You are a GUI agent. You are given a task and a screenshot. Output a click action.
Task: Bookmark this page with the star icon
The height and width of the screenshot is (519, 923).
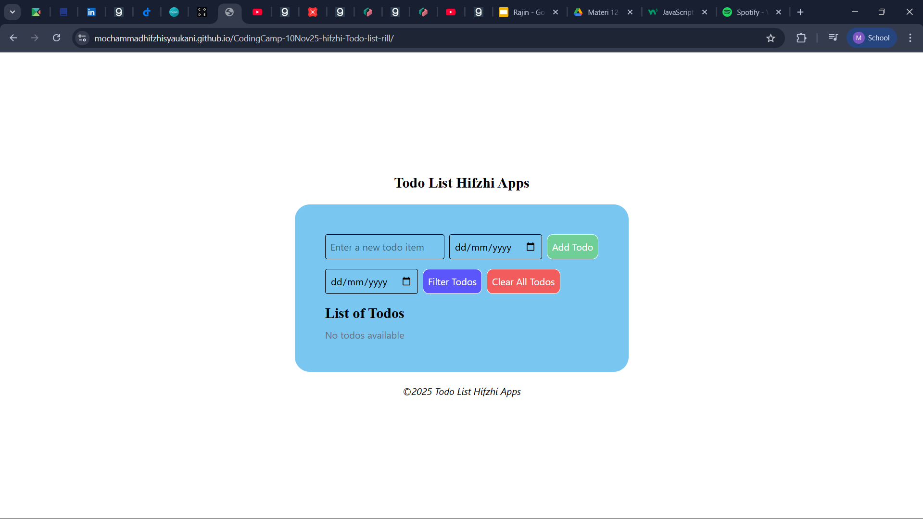coord(771,38)
